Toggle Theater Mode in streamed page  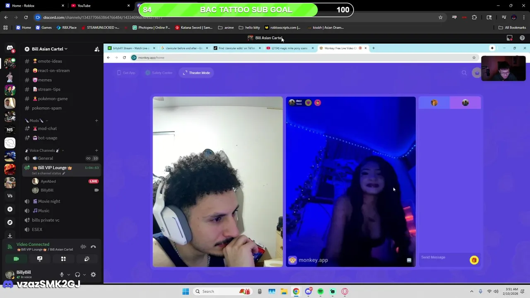pyautogui.click(x=197, y=73)
